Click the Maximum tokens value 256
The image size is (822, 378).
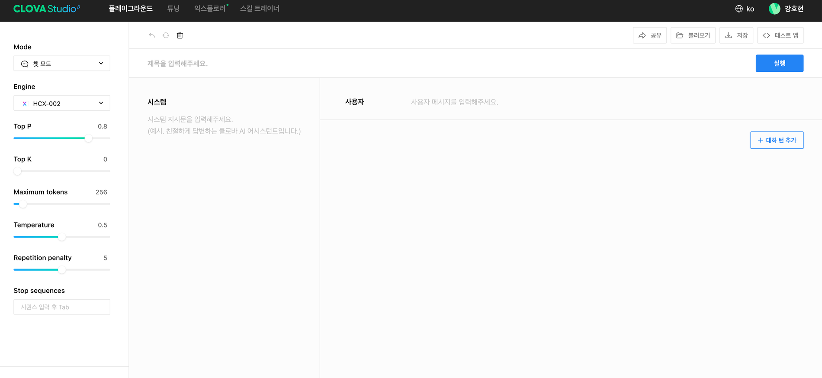tap(101, 192)
